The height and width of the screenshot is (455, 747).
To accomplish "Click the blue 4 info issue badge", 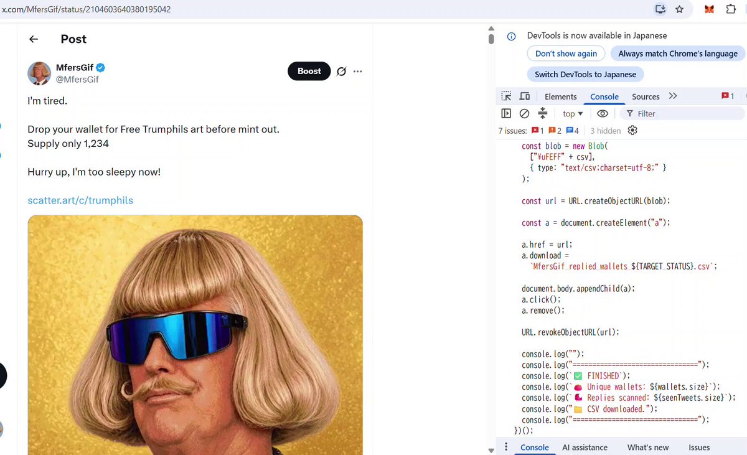I will tap(573, 131).
